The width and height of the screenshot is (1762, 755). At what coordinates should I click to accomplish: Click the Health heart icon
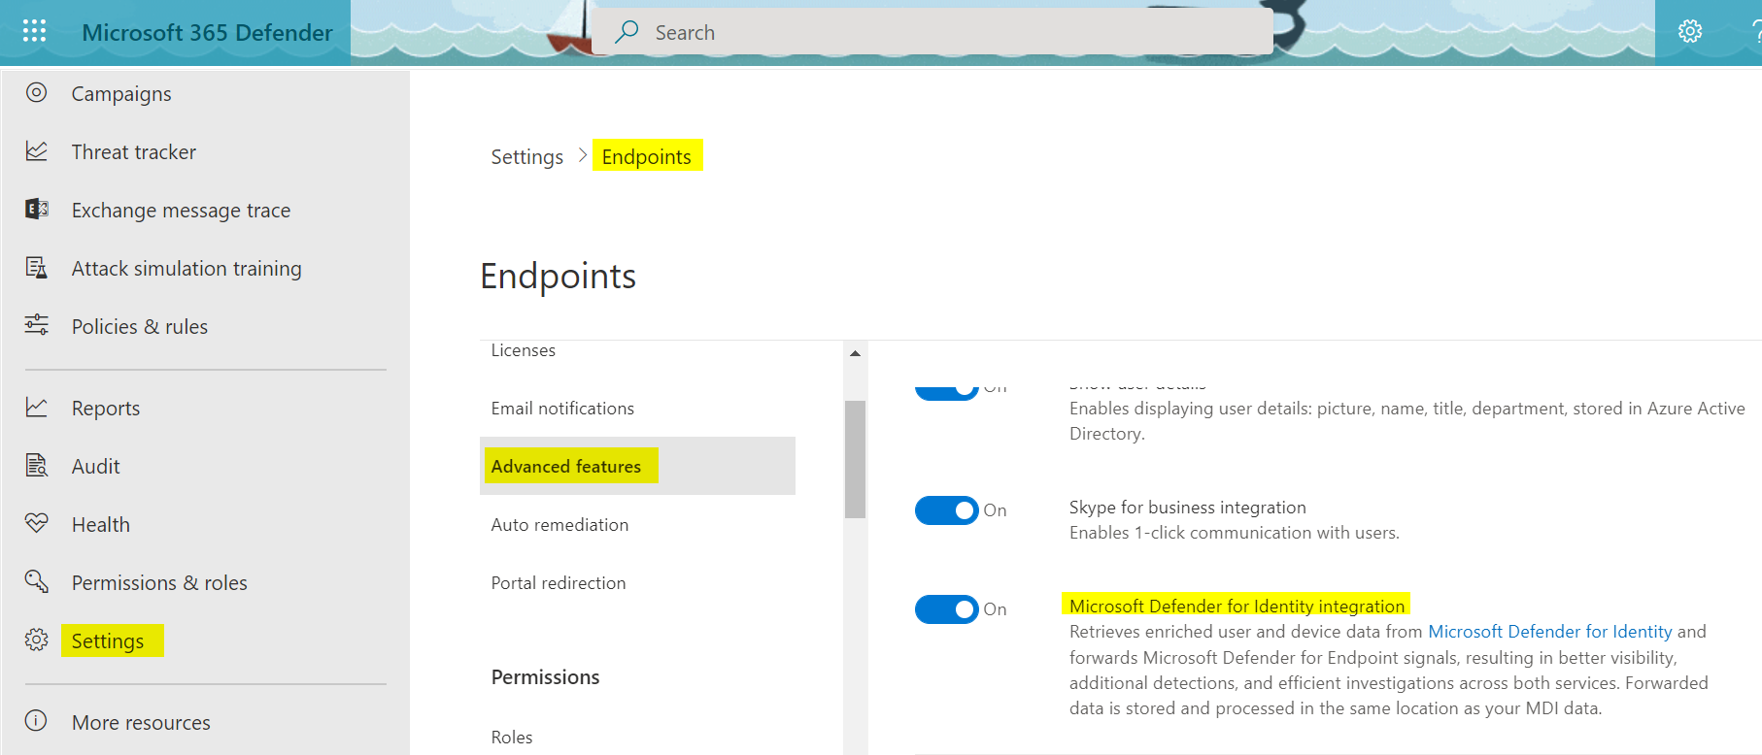[36, 523]
